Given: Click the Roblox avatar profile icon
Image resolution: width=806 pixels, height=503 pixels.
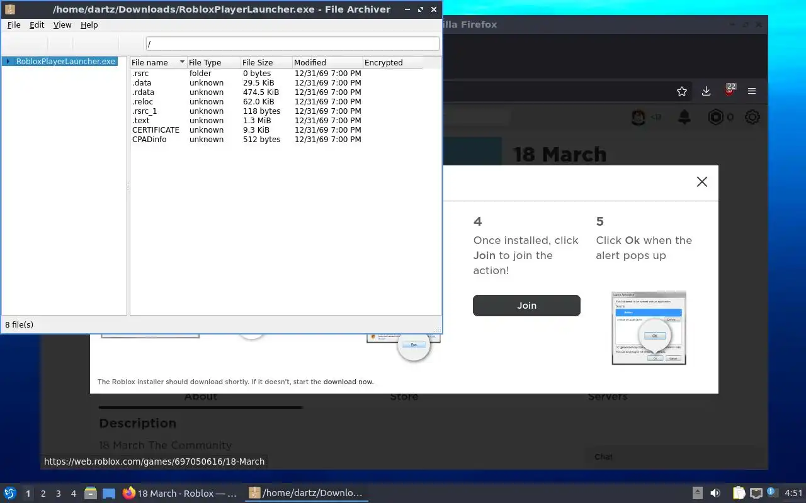Looking at the screenshot, I should (x=639, y=117).
